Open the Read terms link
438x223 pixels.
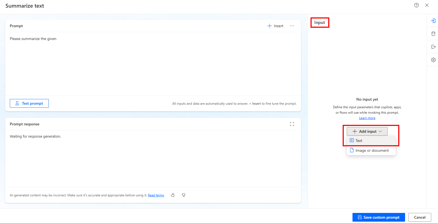click(x=156, y=195)
